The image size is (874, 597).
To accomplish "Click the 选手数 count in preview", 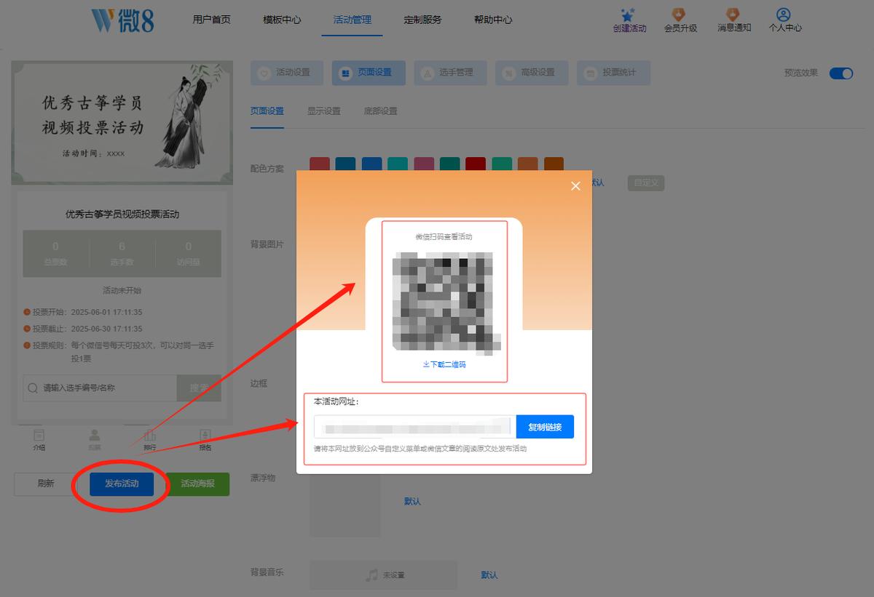I will (122, 254).
